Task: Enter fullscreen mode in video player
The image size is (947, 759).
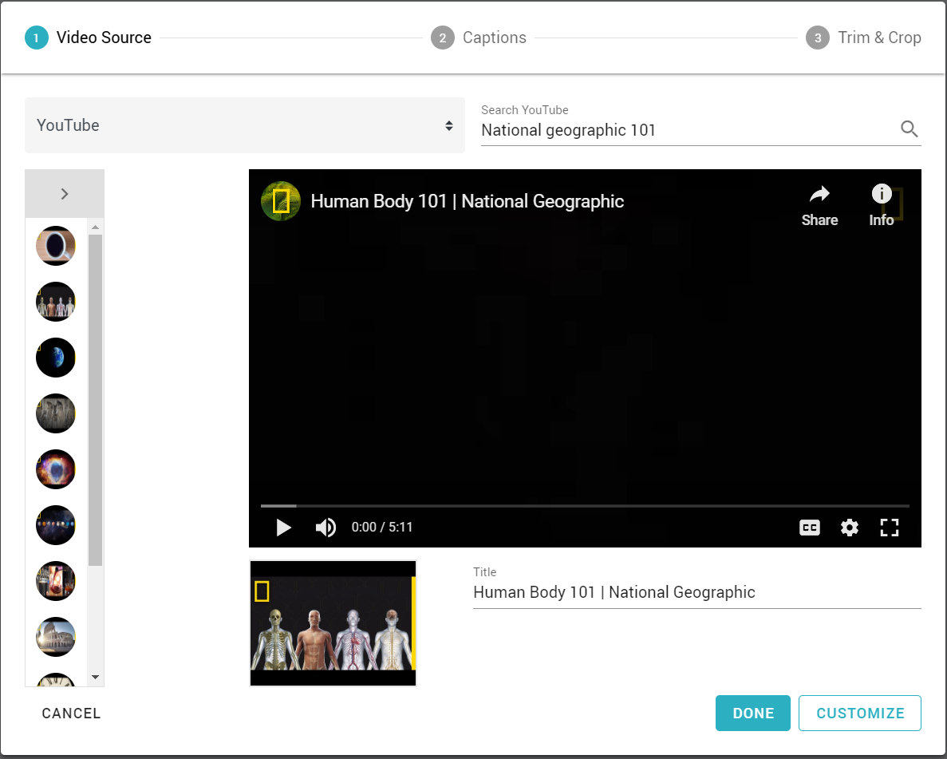Action: (889, 528)
